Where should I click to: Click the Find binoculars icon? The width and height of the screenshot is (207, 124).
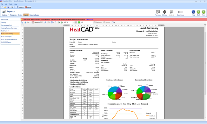point(45,23)
